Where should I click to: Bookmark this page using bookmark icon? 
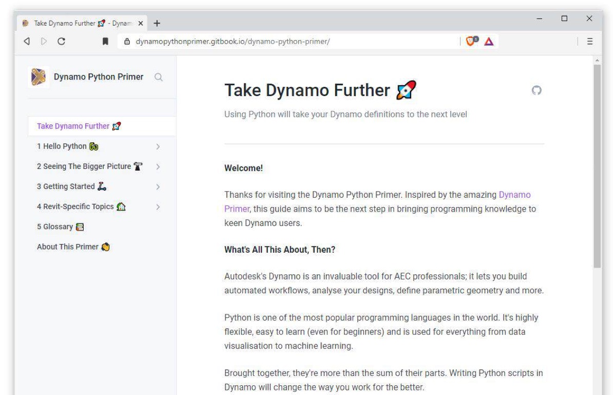pos(105,42)
